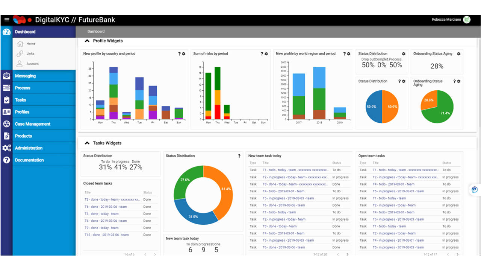
Task: Click the Thu bar in Sum of risks chart
Action: [218, 93]
